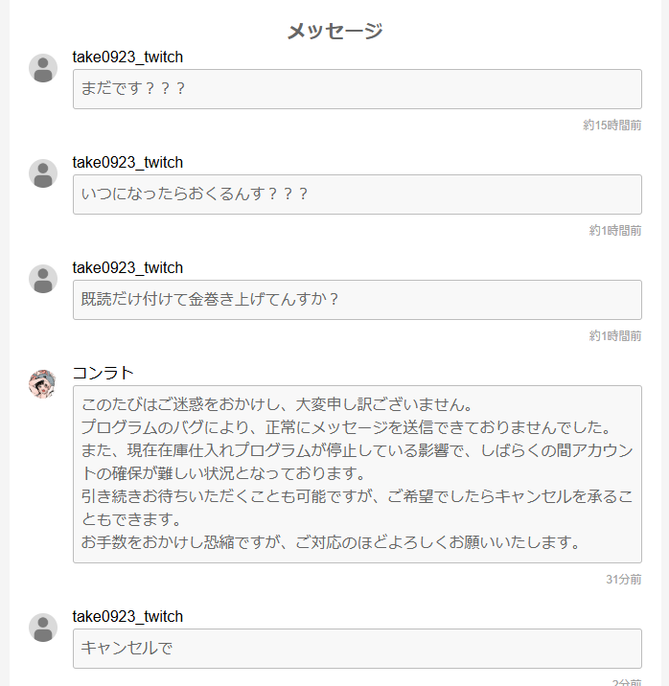Click コンラト's long apology message
This screenshot has height=686, width=669.
tap(358, 474)
